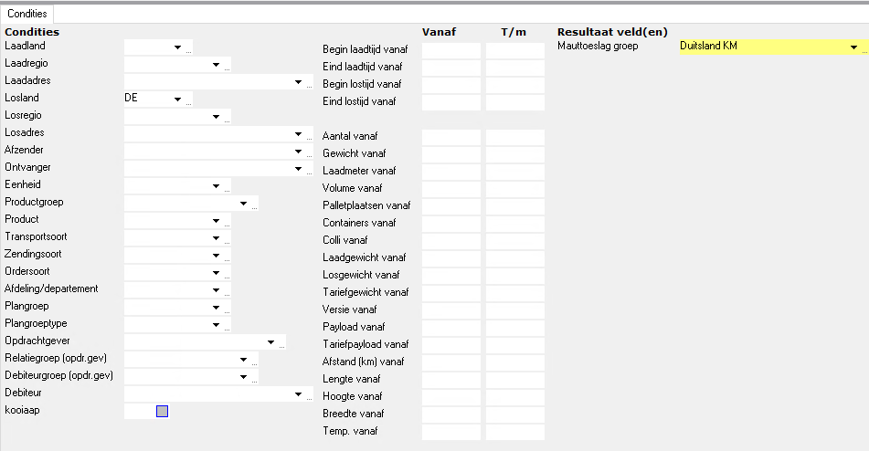Click the ellipsis button for Afzender
The height and width of the screenshot is (451, 869).
pyautogui.click(x=310, y=154)
